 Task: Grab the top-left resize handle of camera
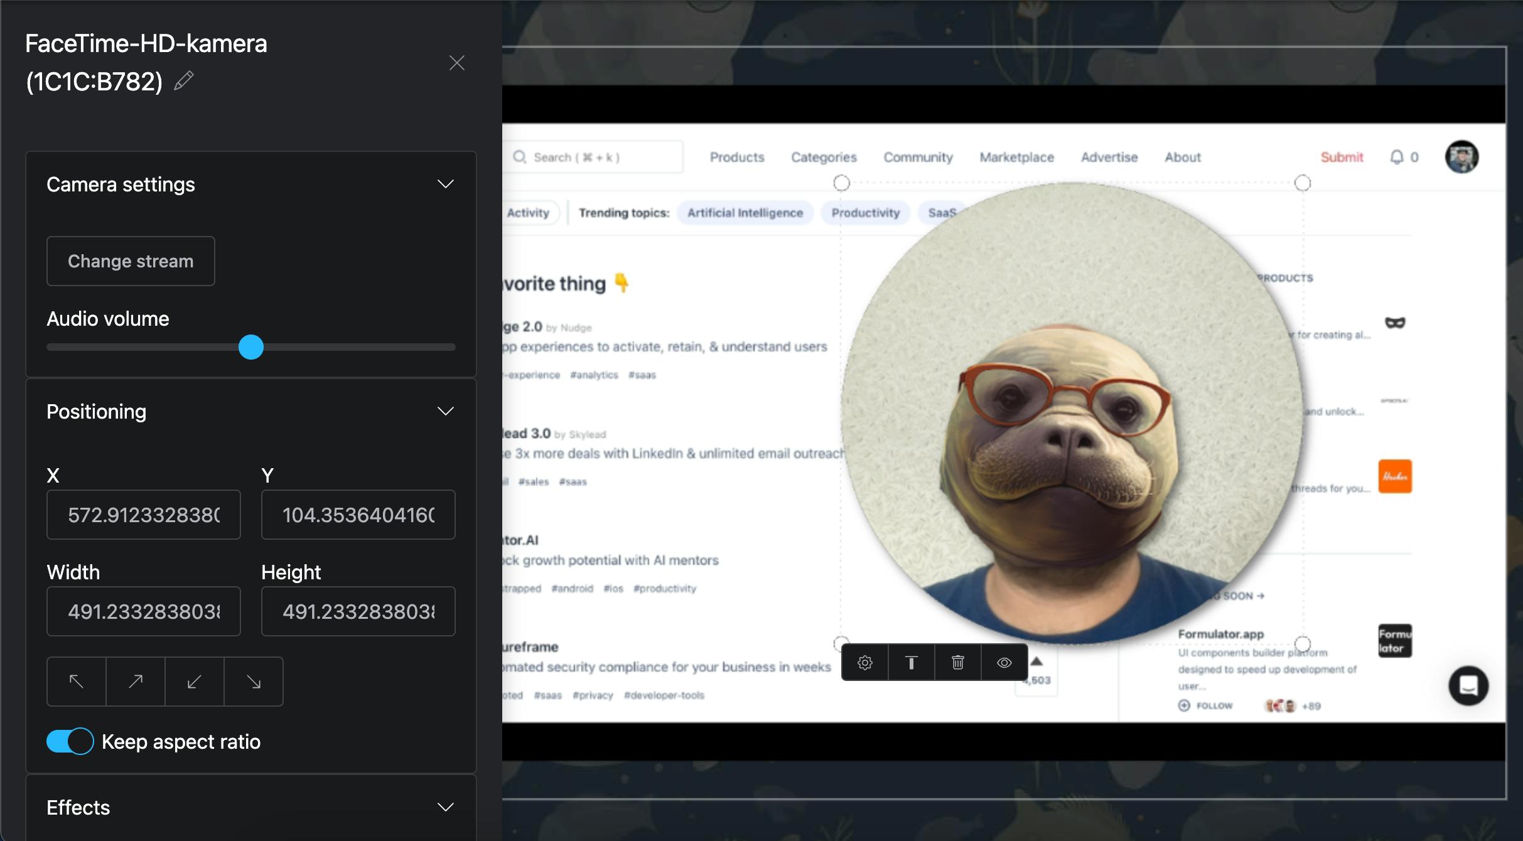click(x=841, y=183)
